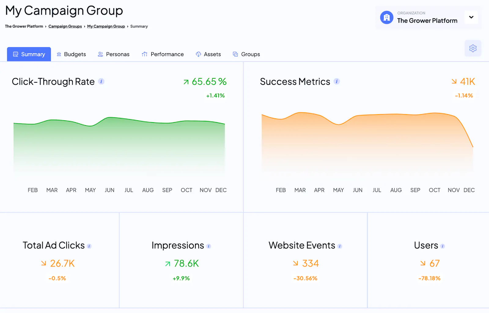
Task: Click the Summary breadcrumb text
Action: [139, 26]
